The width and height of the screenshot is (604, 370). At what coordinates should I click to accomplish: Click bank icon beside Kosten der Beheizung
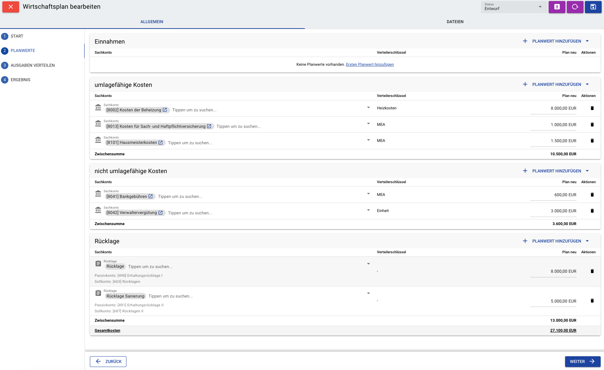point(98,107)
